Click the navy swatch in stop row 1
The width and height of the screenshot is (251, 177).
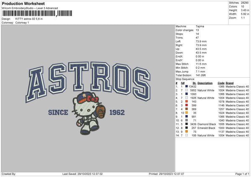187,86
